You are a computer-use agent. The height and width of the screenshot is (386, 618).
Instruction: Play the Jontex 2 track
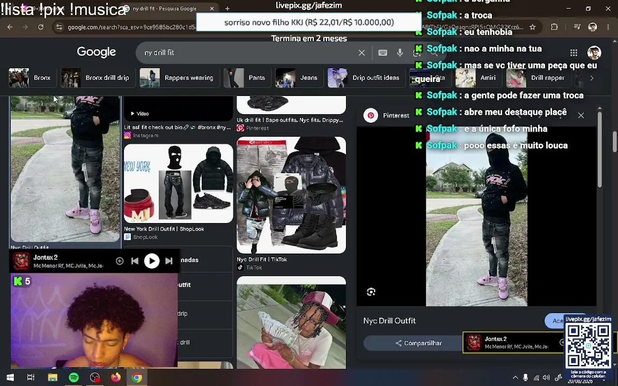[152, 261]
